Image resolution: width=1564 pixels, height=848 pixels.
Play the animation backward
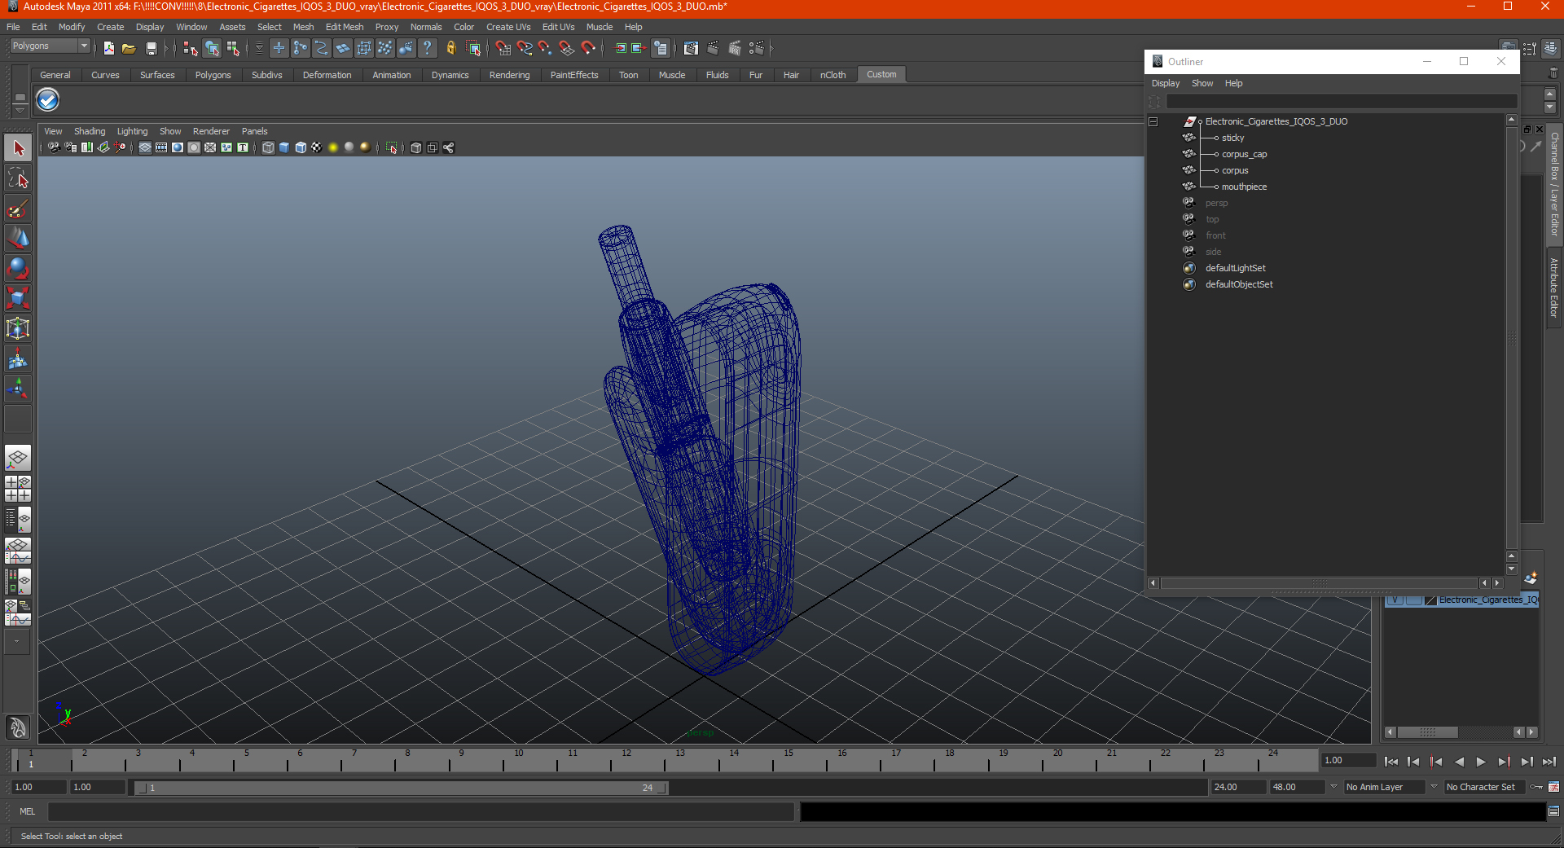[1459, 762]
